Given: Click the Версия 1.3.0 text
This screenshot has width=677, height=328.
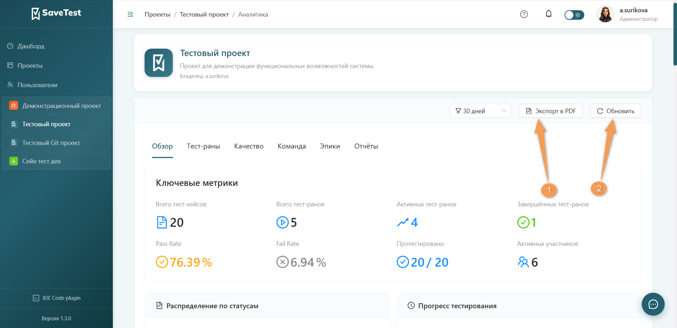Looking at the screenshot, I should (x=56, y=318).
